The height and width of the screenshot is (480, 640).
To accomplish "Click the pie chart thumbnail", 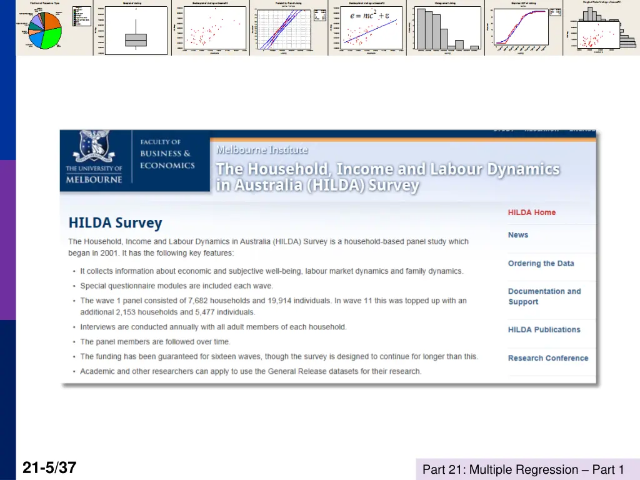I will (54, 27).
